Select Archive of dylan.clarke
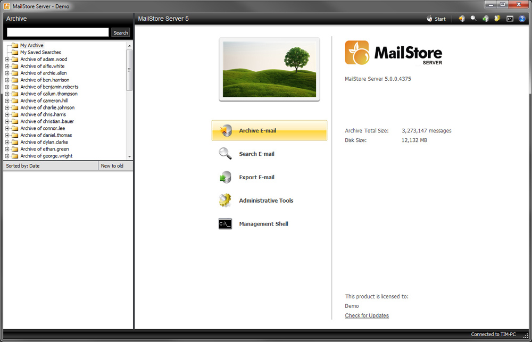 click(x=44, y=142)
